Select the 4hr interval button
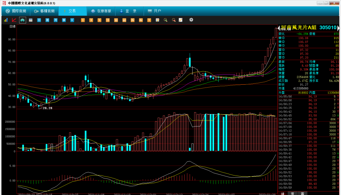This screenshot has height=195, width=341. coord(141,20)
